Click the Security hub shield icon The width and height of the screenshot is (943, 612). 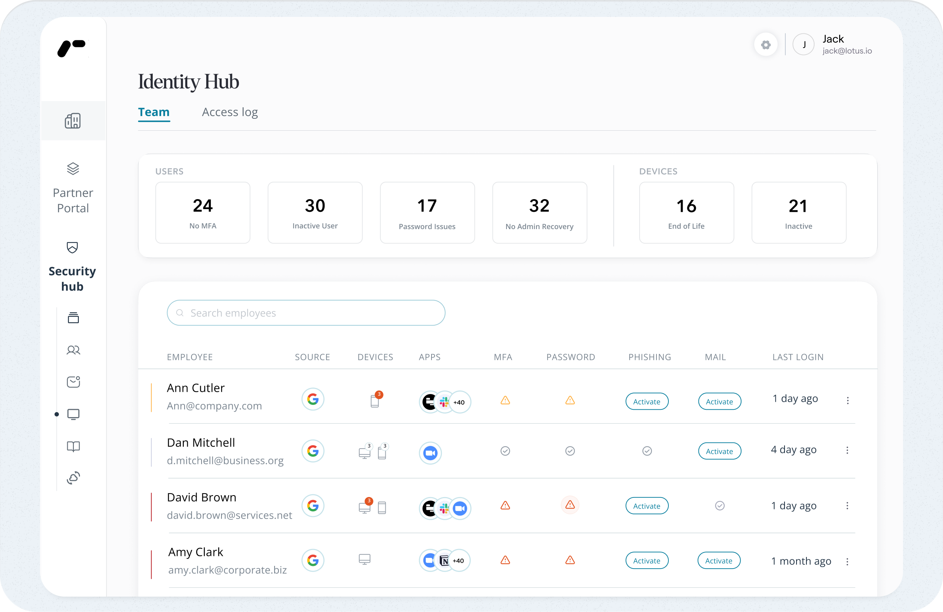point(73,248)
